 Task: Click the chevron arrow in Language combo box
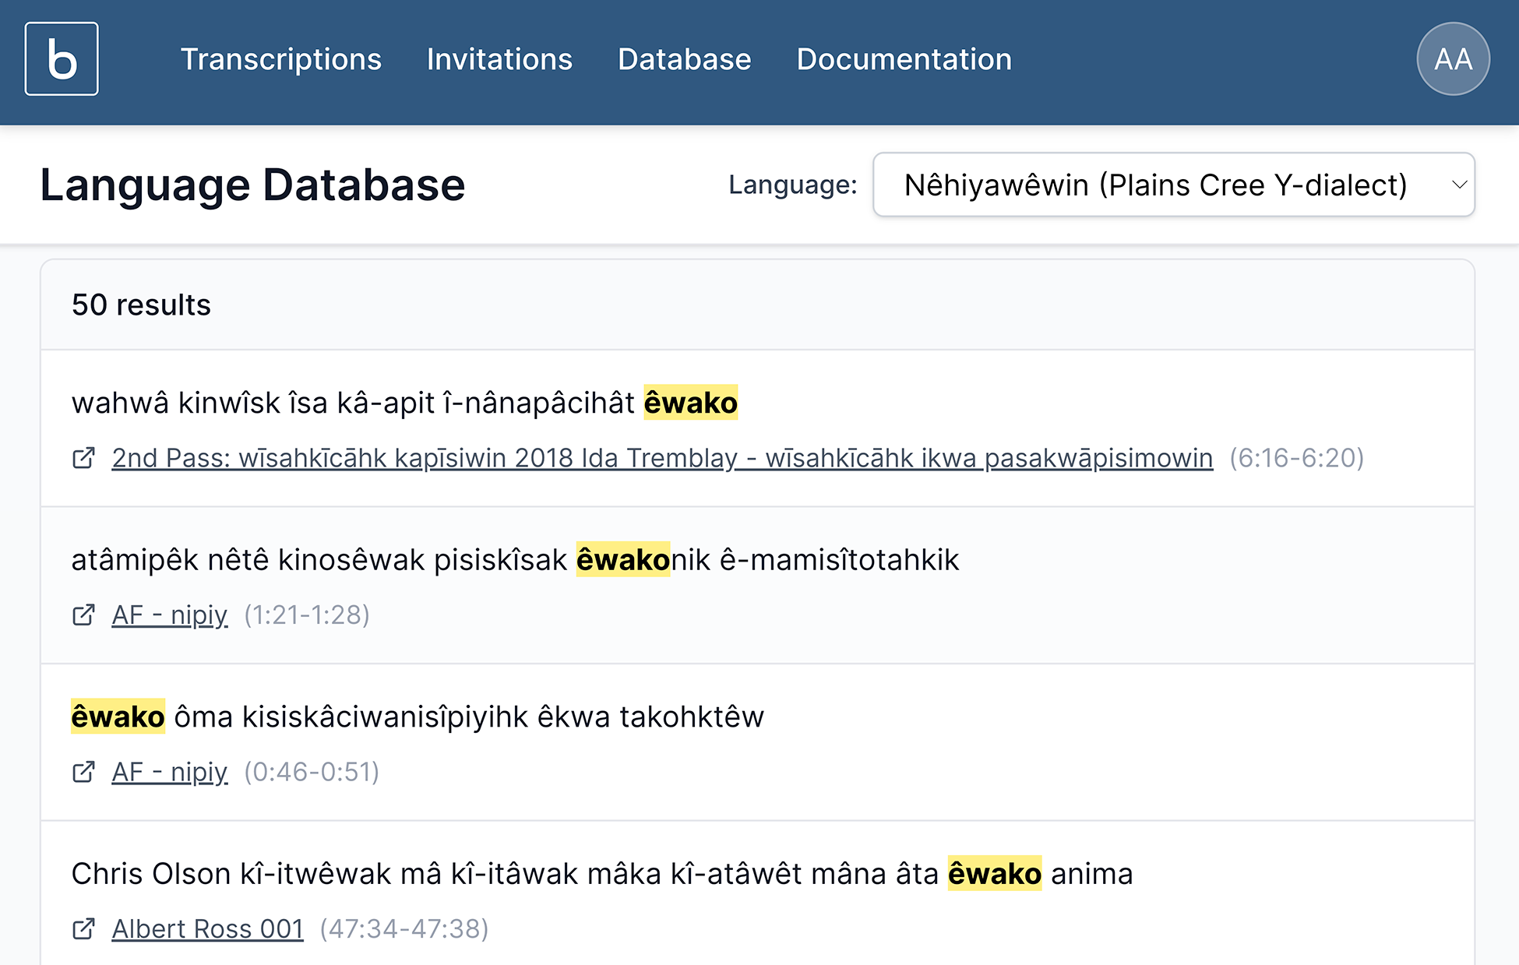[1459, 185]
